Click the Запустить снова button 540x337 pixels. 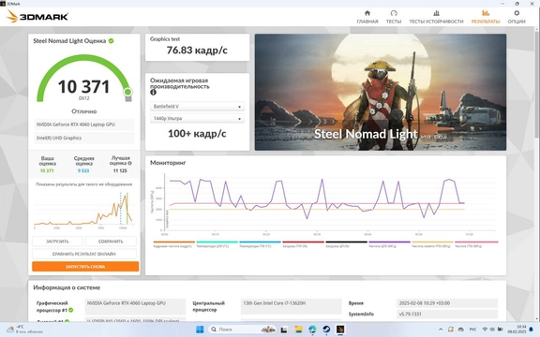pyautogui.click(x=85, y=267)
